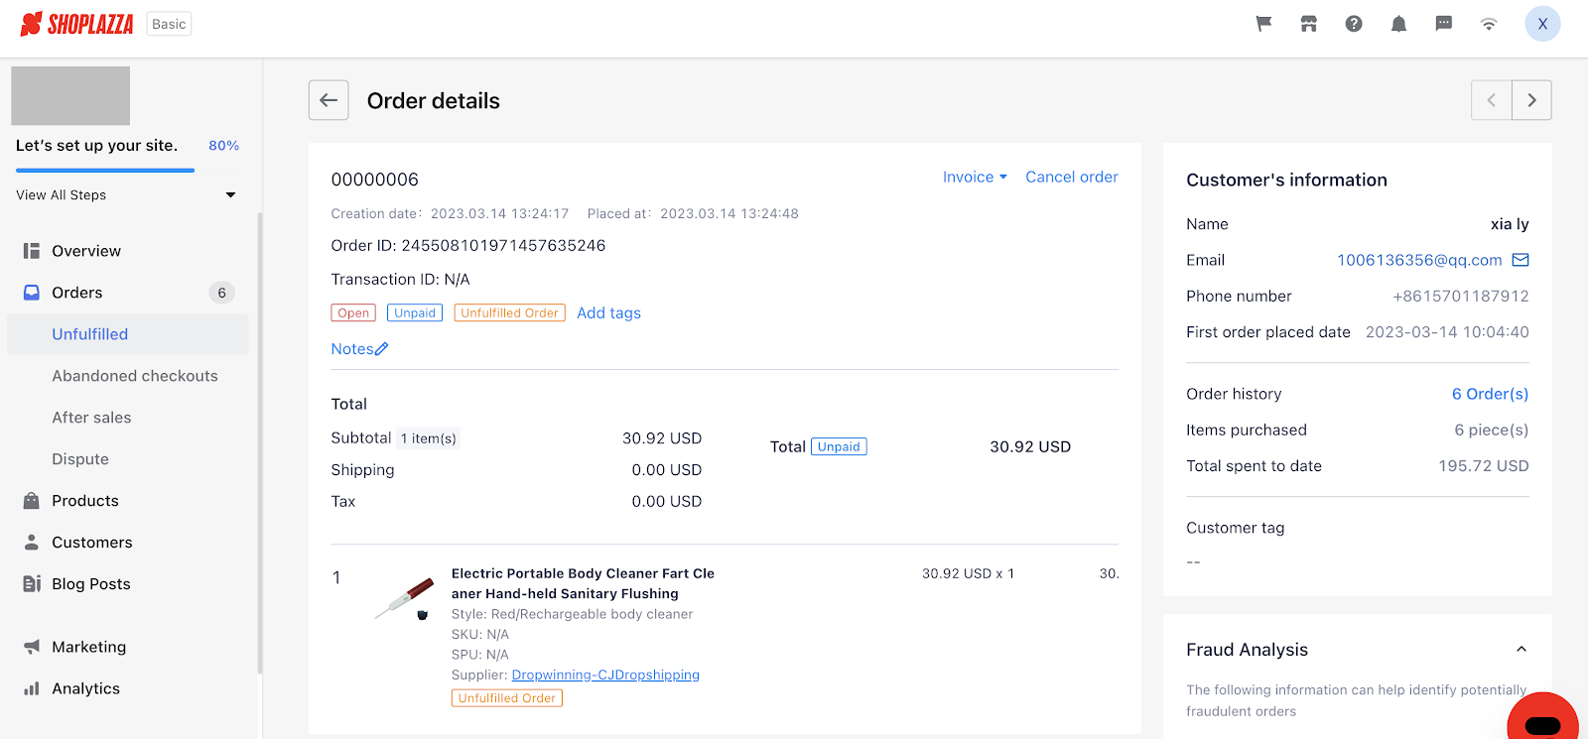Click the product thumbnail image
The width and height of the screenshot is (1588, 739).
(406, 599)
